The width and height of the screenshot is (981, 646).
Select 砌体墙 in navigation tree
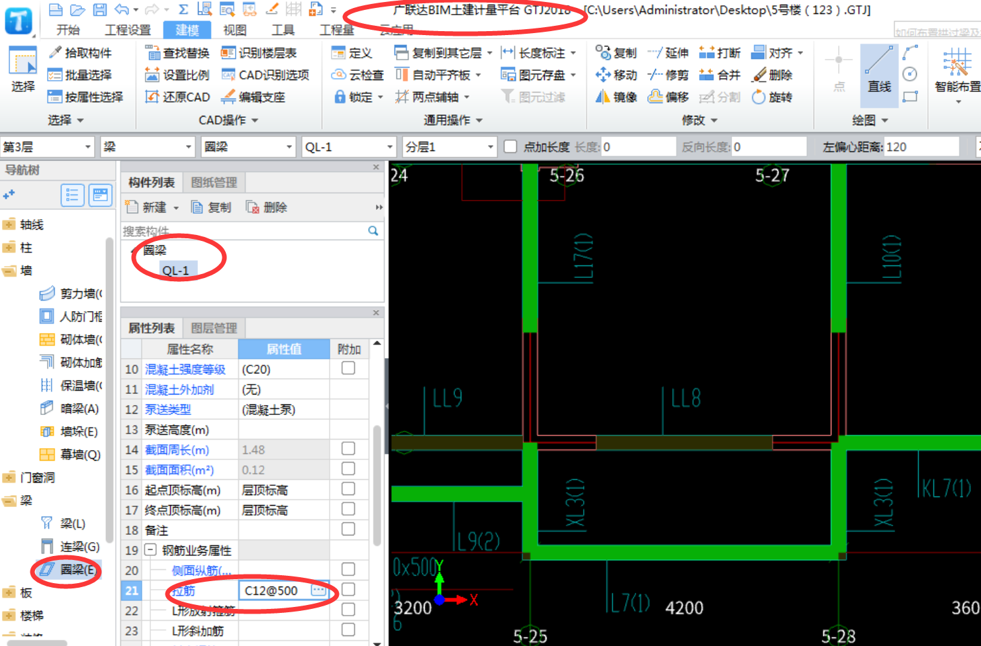tap(71, 340)
